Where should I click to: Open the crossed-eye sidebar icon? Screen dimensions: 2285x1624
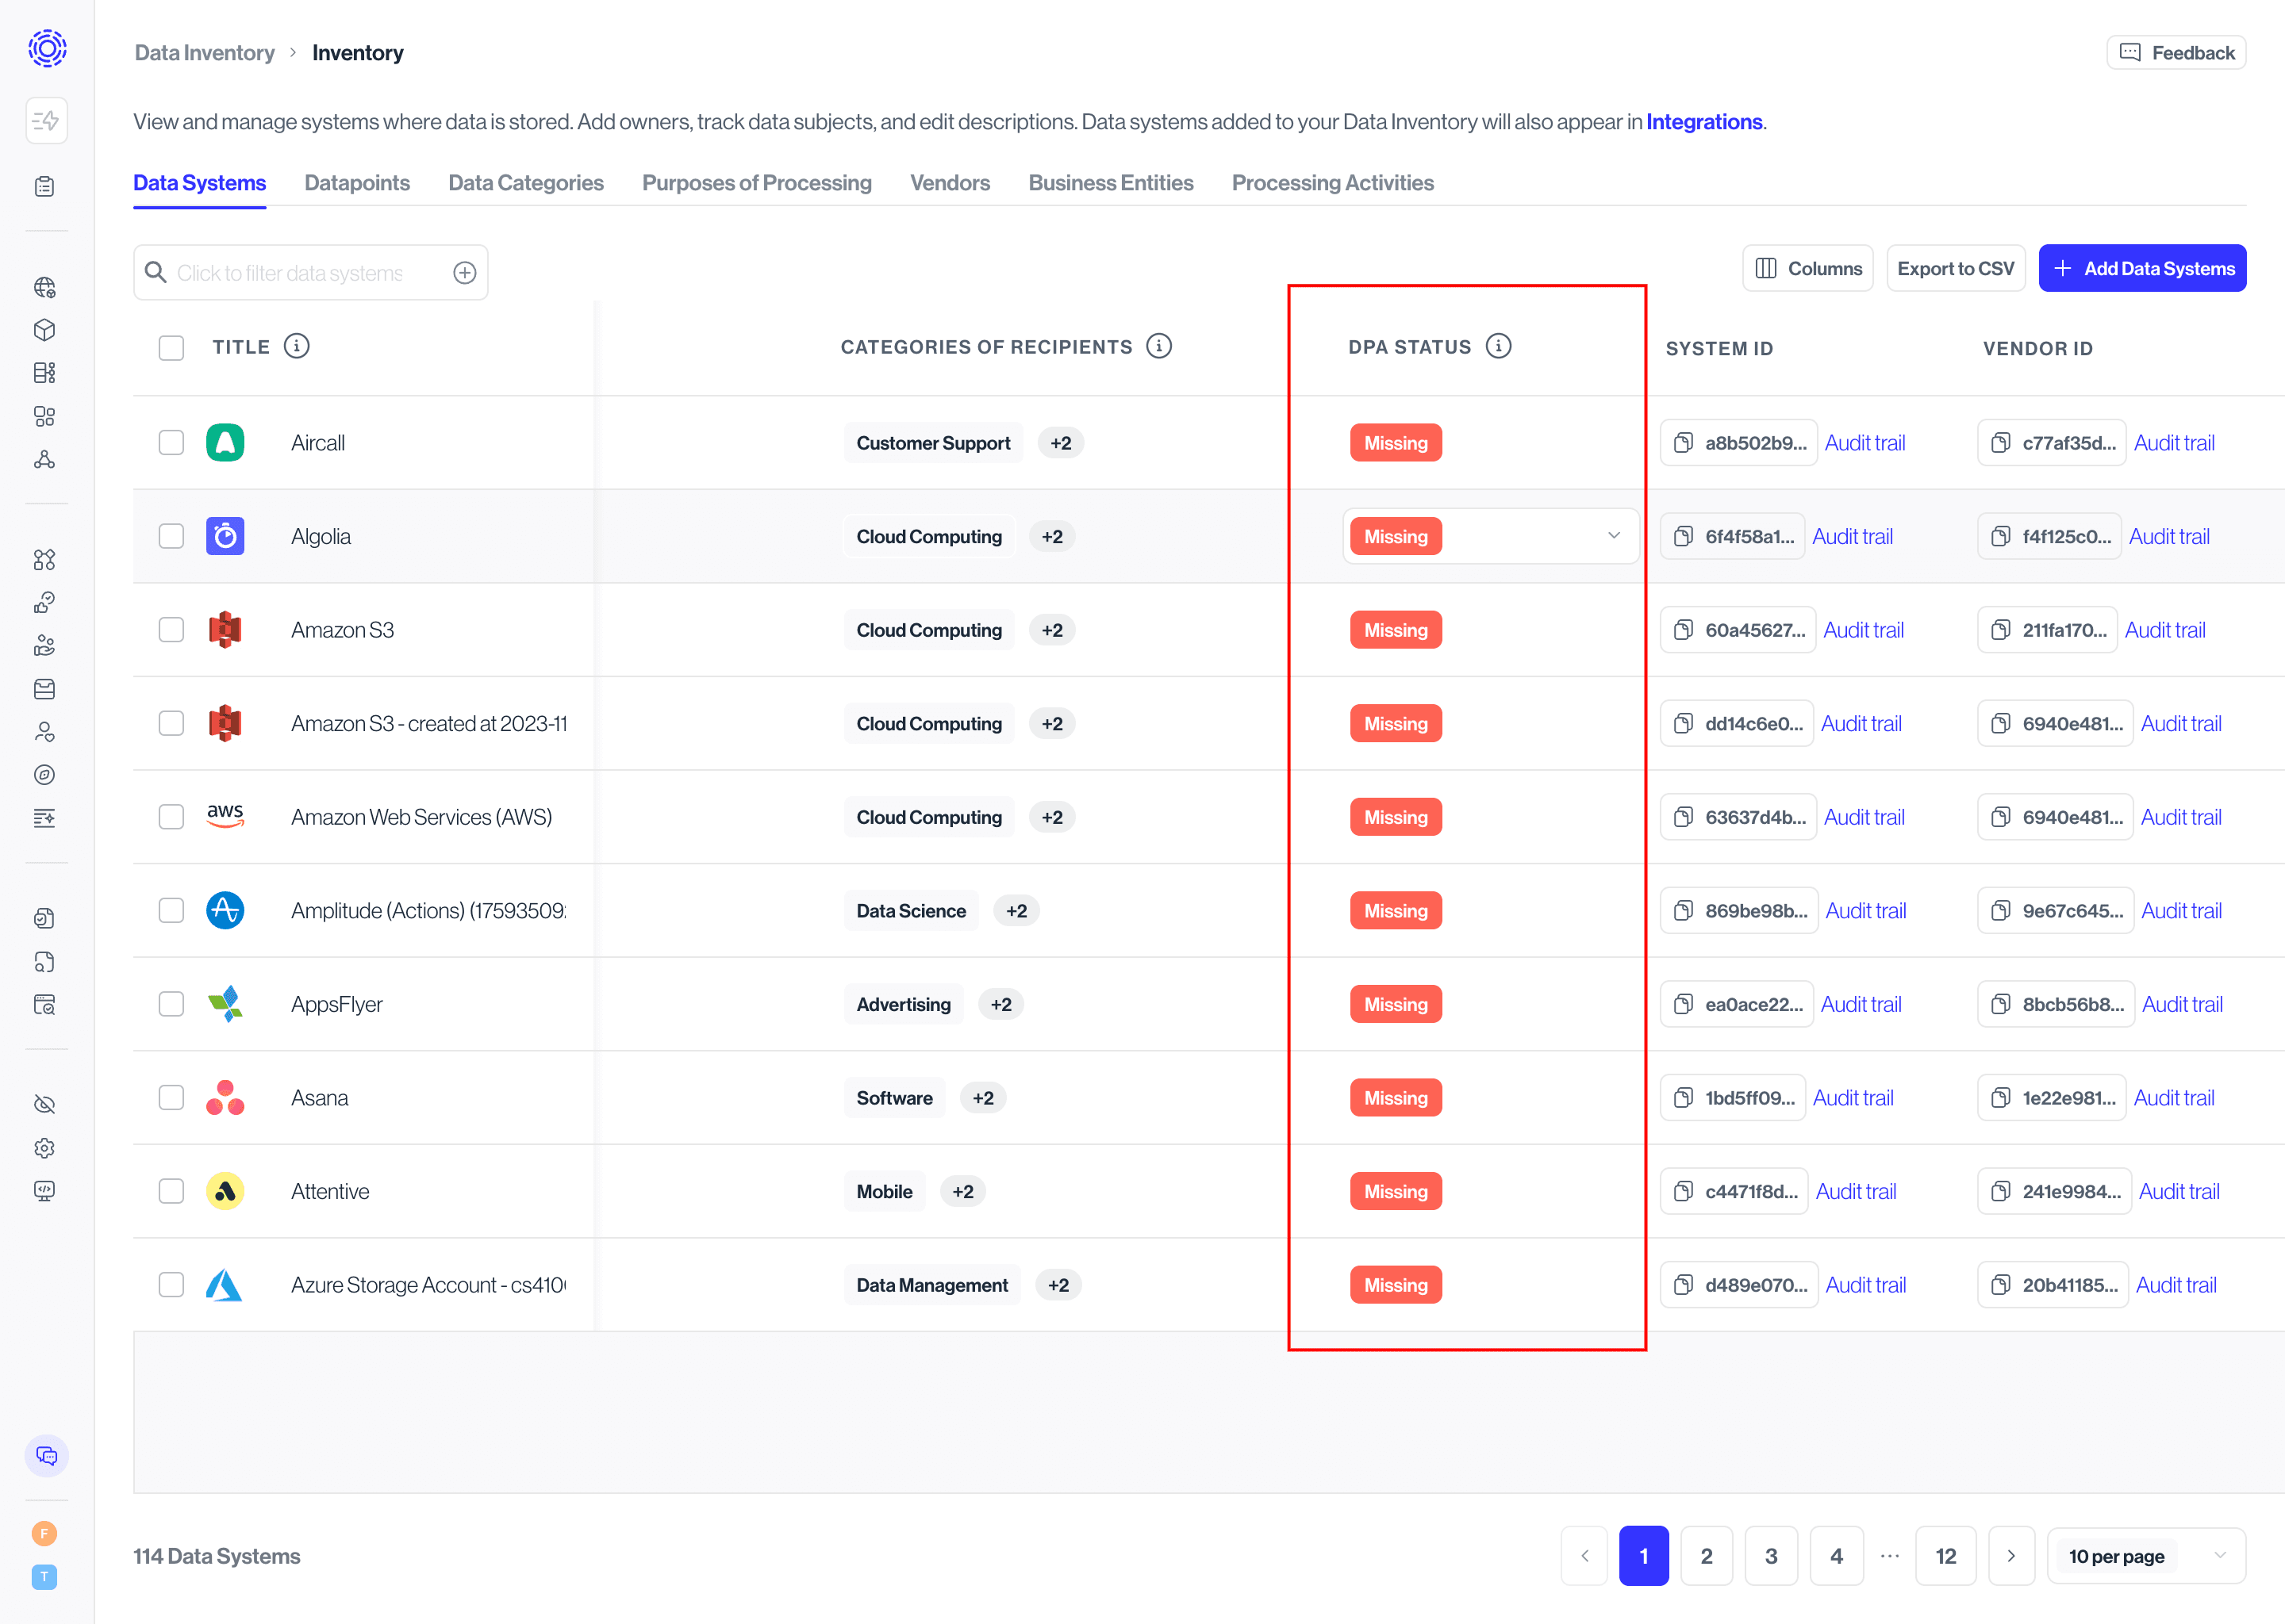[45, 1105]
